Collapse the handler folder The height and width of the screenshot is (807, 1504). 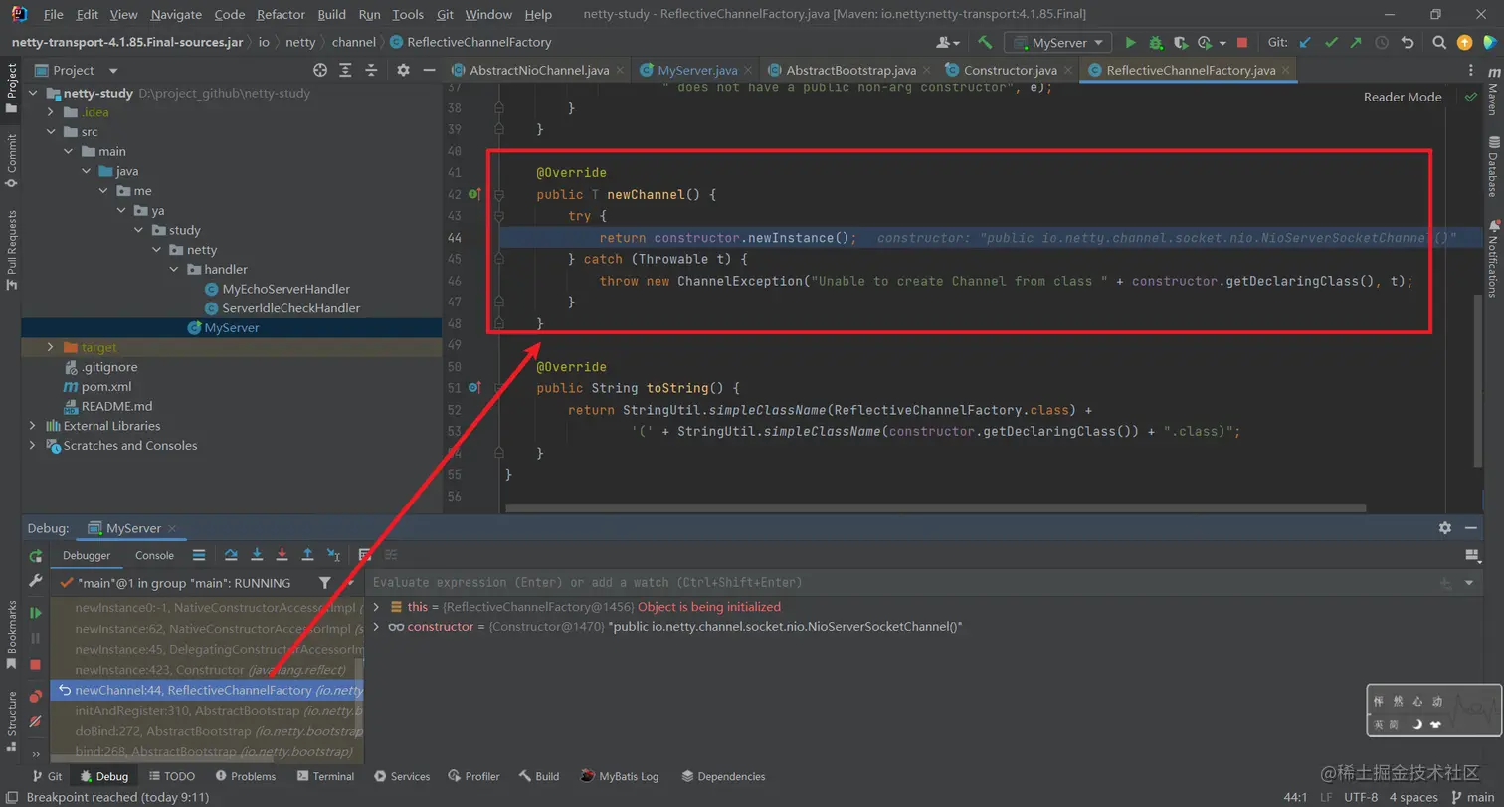(173, 270)
